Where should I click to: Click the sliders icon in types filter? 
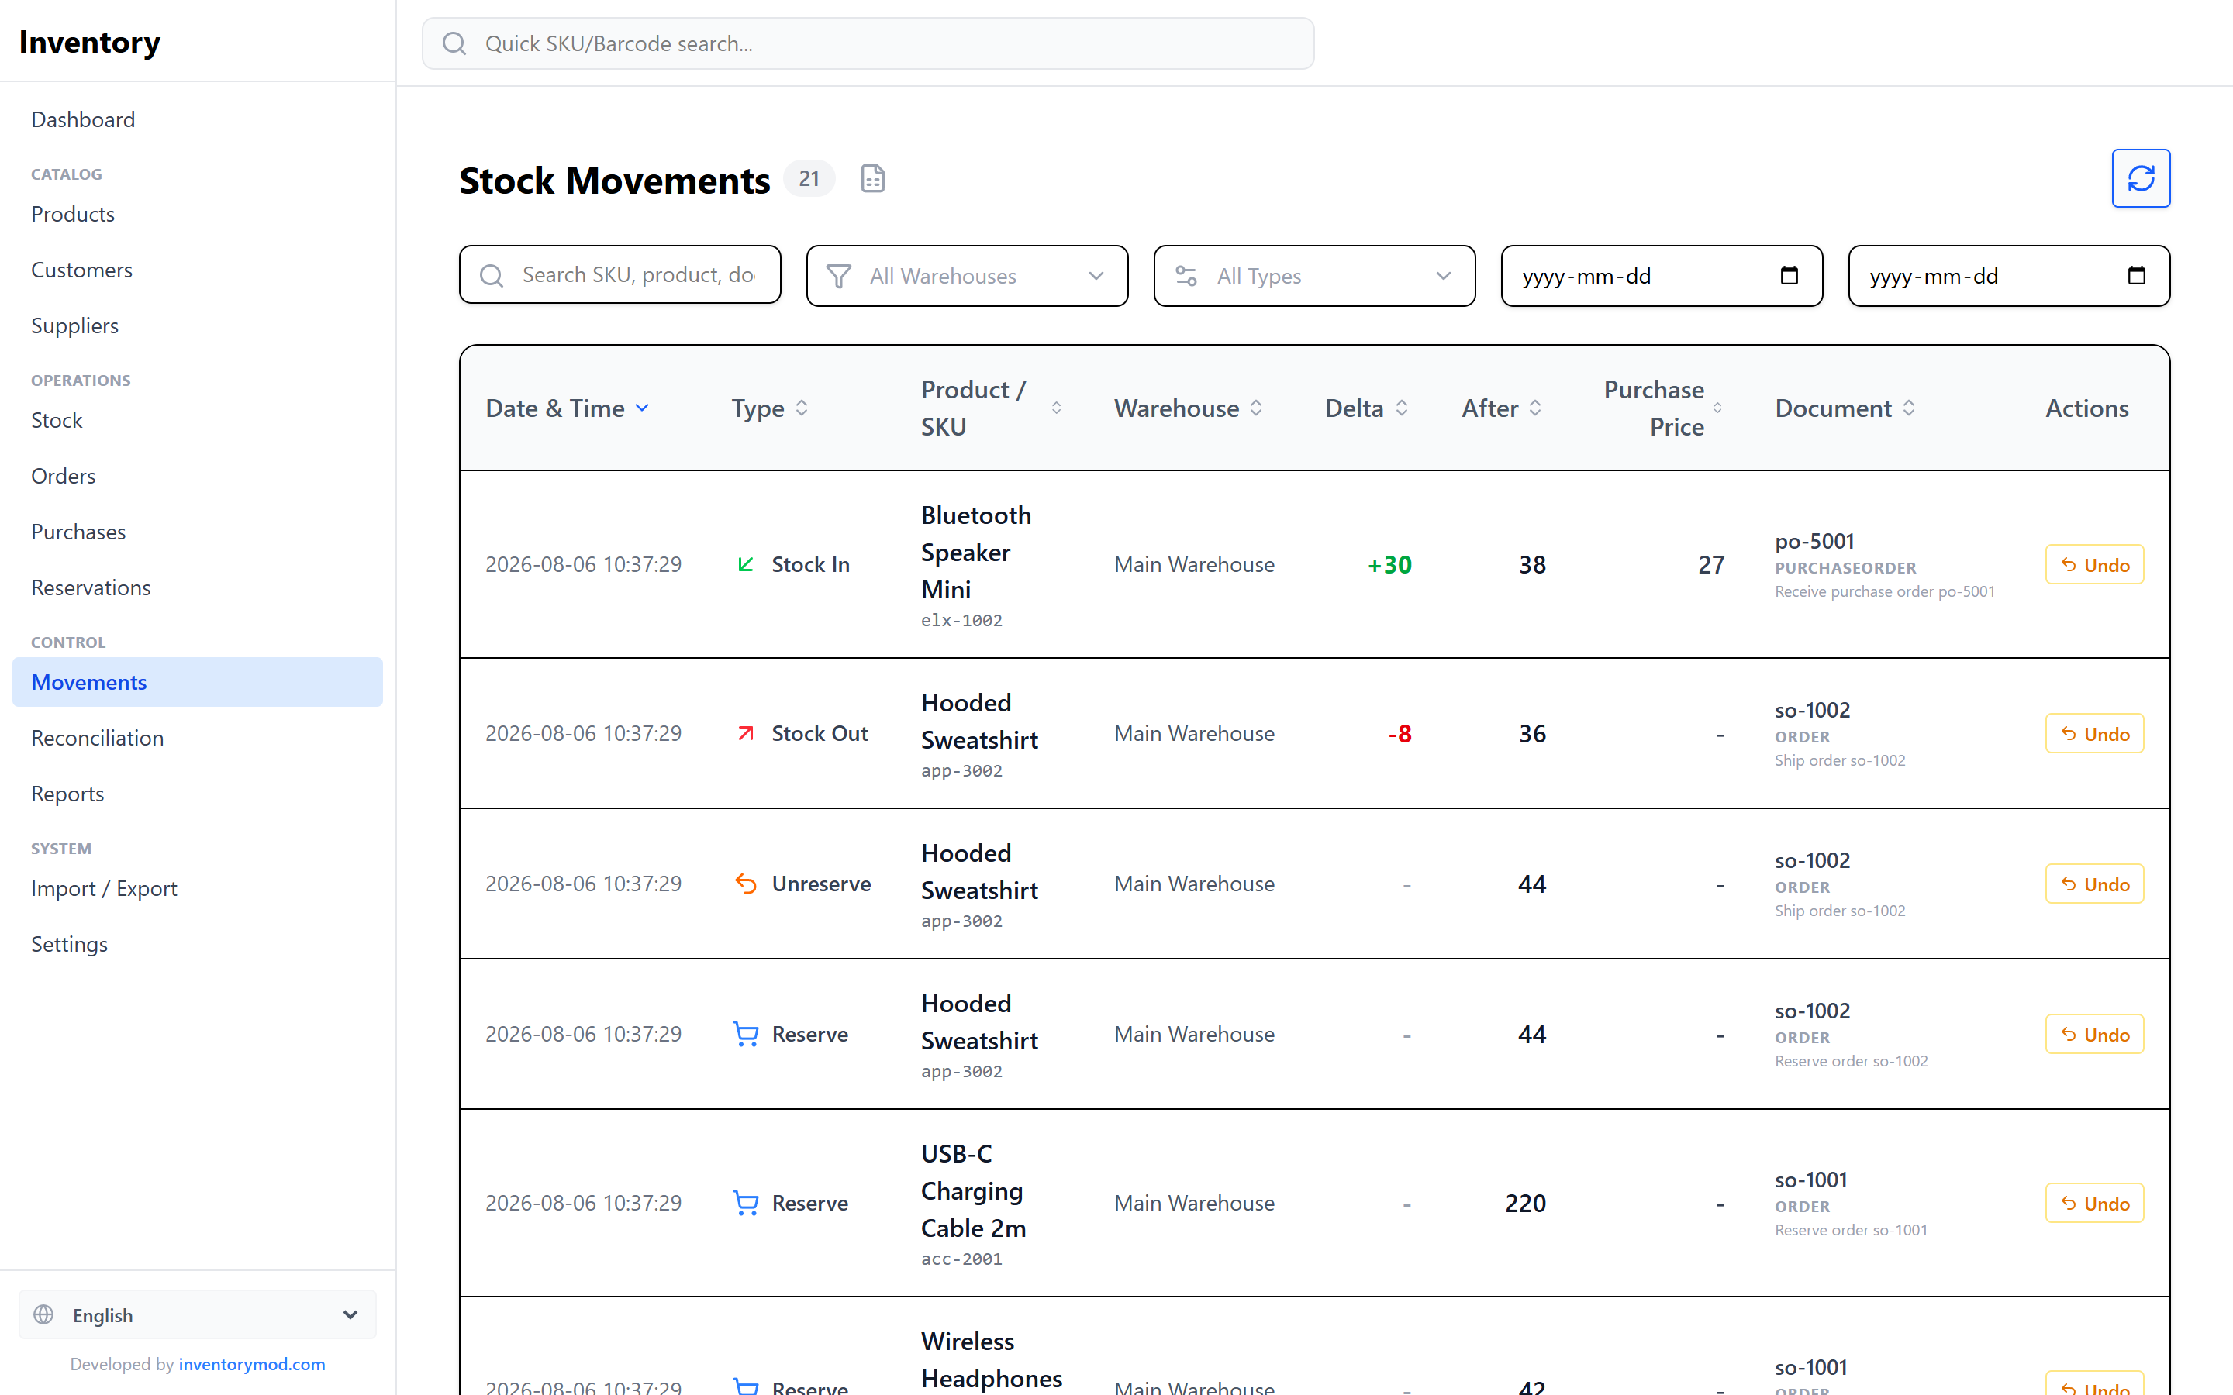tap(1186, 276)
